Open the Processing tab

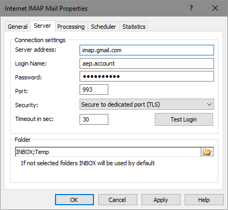click(x=71, y=27)
